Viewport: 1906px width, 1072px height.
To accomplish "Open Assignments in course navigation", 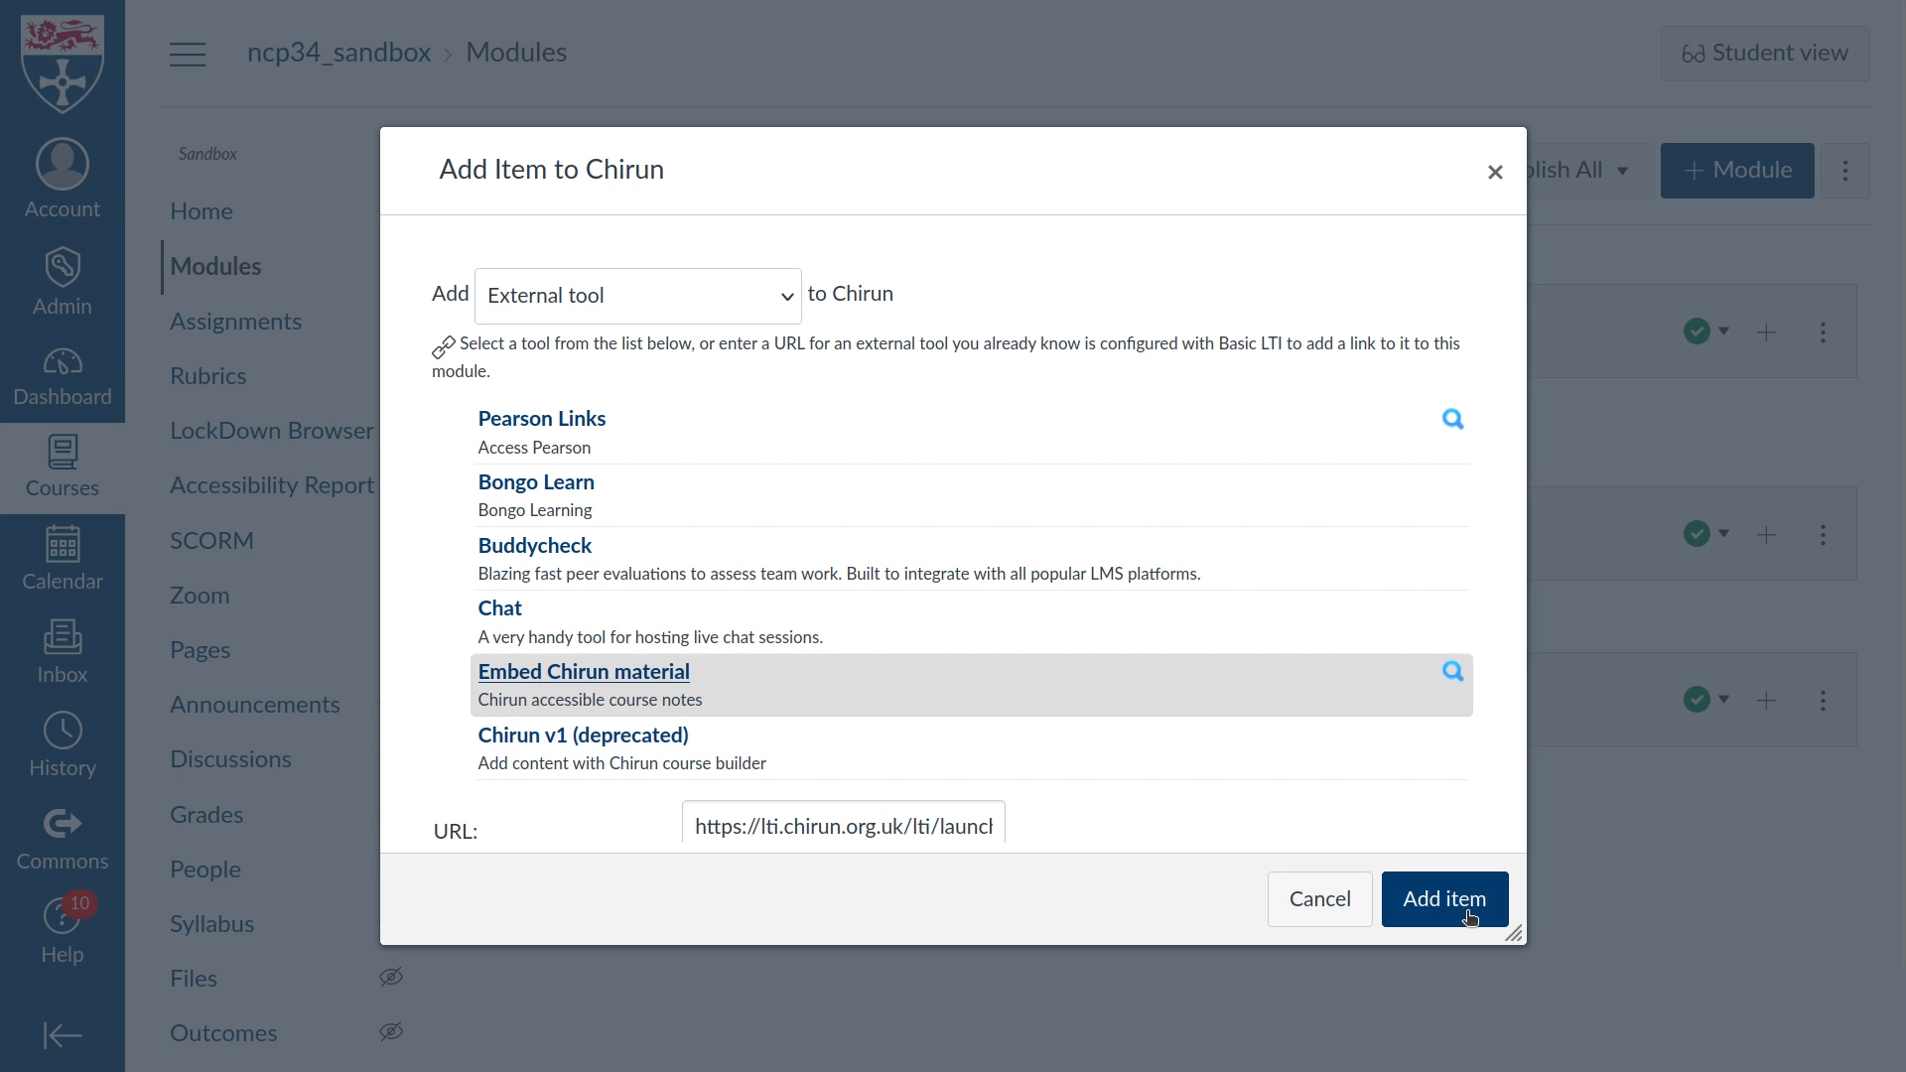I will (235, 322).
